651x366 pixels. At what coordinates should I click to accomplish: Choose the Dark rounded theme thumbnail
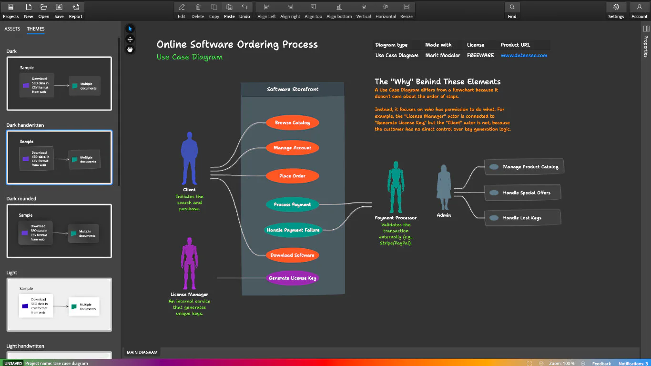pyautogui.click(x=59, y=231)
